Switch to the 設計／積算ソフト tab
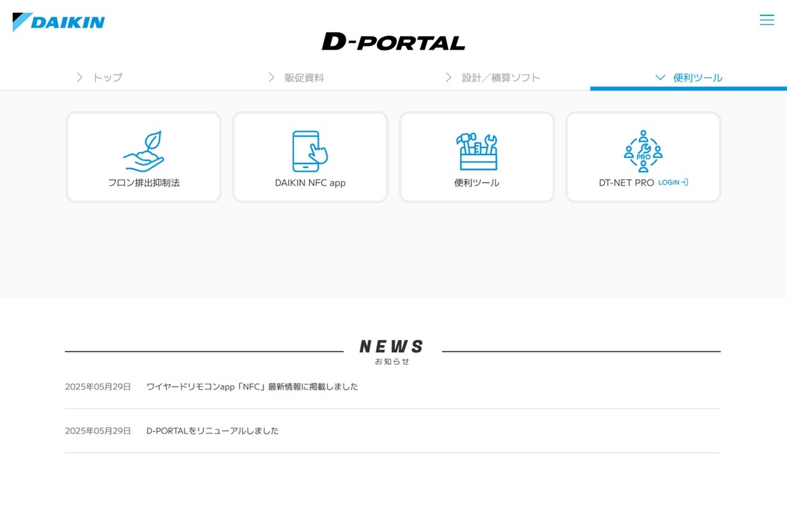This screenshot has height=511, width=787. tap(501, 78)
